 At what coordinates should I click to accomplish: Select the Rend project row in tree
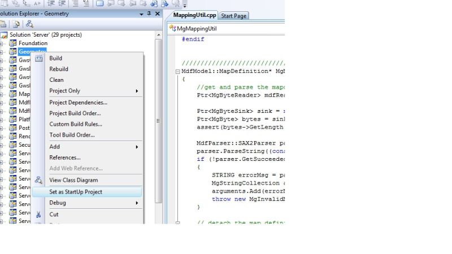pyautogui.click(x=24, y=136)
